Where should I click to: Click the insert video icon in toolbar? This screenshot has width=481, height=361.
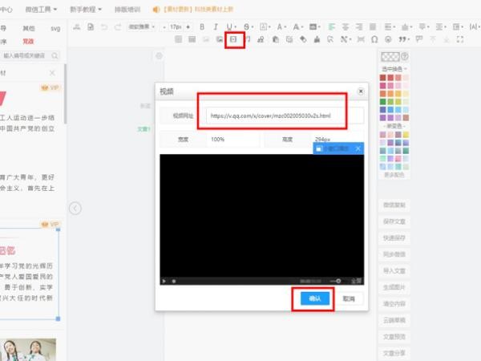[x=233, y=39]
